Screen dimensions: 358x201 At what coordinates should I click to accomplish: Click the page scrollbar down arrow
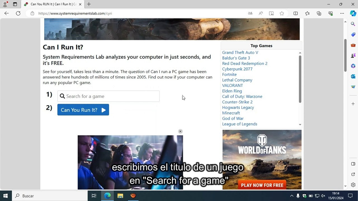(x=345, y=186)
